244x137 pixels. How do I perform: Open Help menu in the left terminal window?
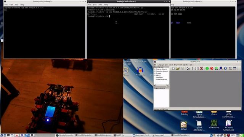pos(22,5)
